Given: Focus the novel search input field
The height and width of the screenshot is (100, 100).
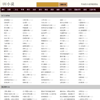Looking at the screenshot, I should click(47, 4).
